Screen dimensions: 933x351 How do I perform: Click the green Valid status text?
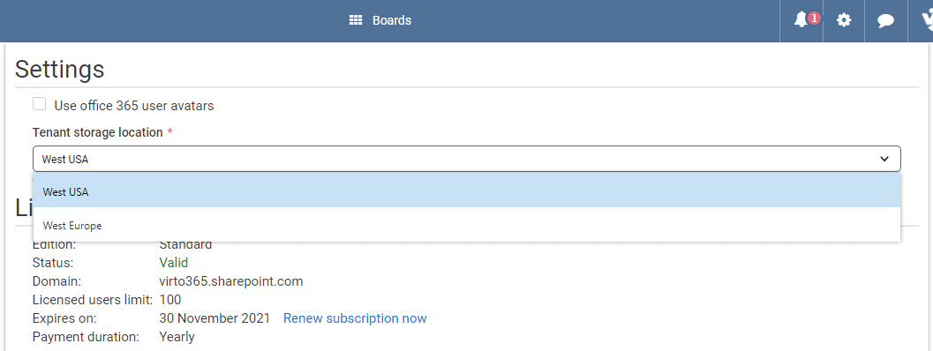173,262
